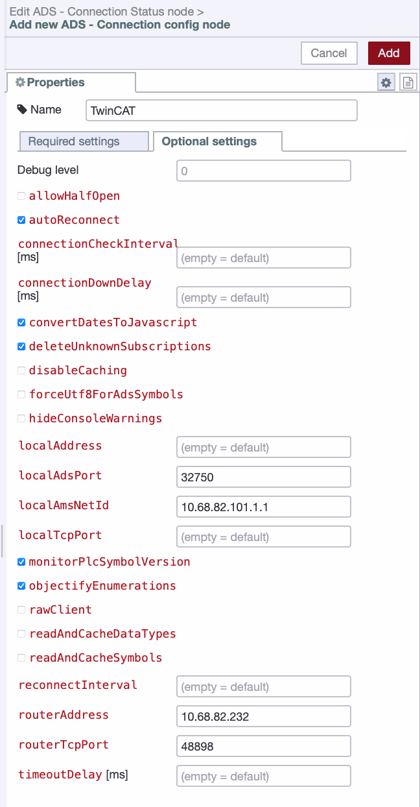Edit the localAmsNetId value

(263, 506)
